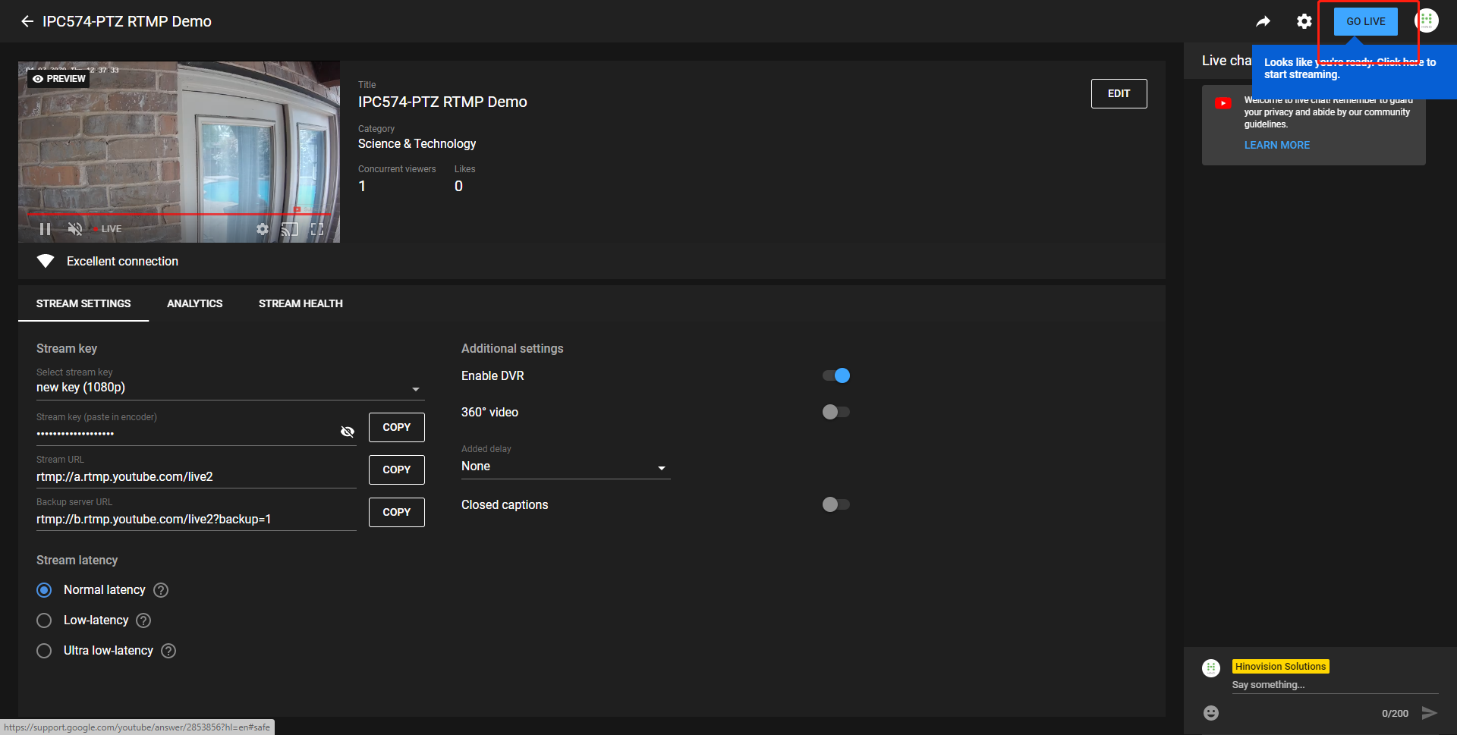Image resolution: width=1457 pixels, height=735 pixels.
Task: Go back using the arrow beside the title
Action: tap(27, 21)
